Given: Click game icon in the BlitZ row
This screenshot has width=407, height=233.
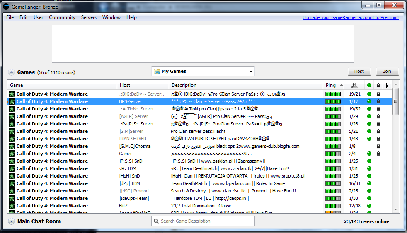Looking at the screenshot, I should 12,206.
